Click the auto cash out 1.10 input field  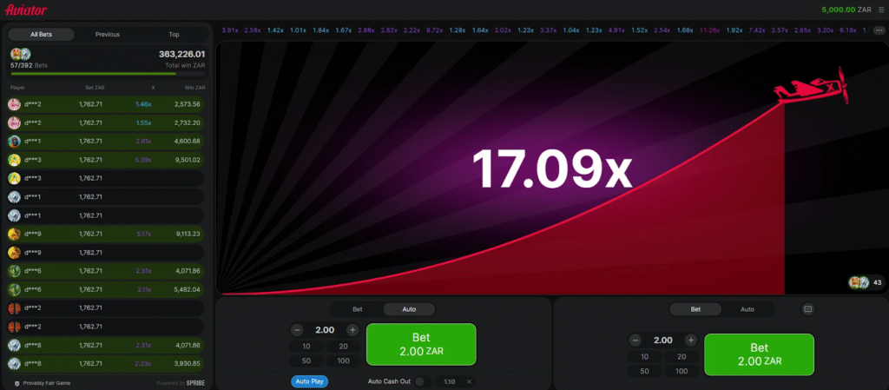coord(449,381)
